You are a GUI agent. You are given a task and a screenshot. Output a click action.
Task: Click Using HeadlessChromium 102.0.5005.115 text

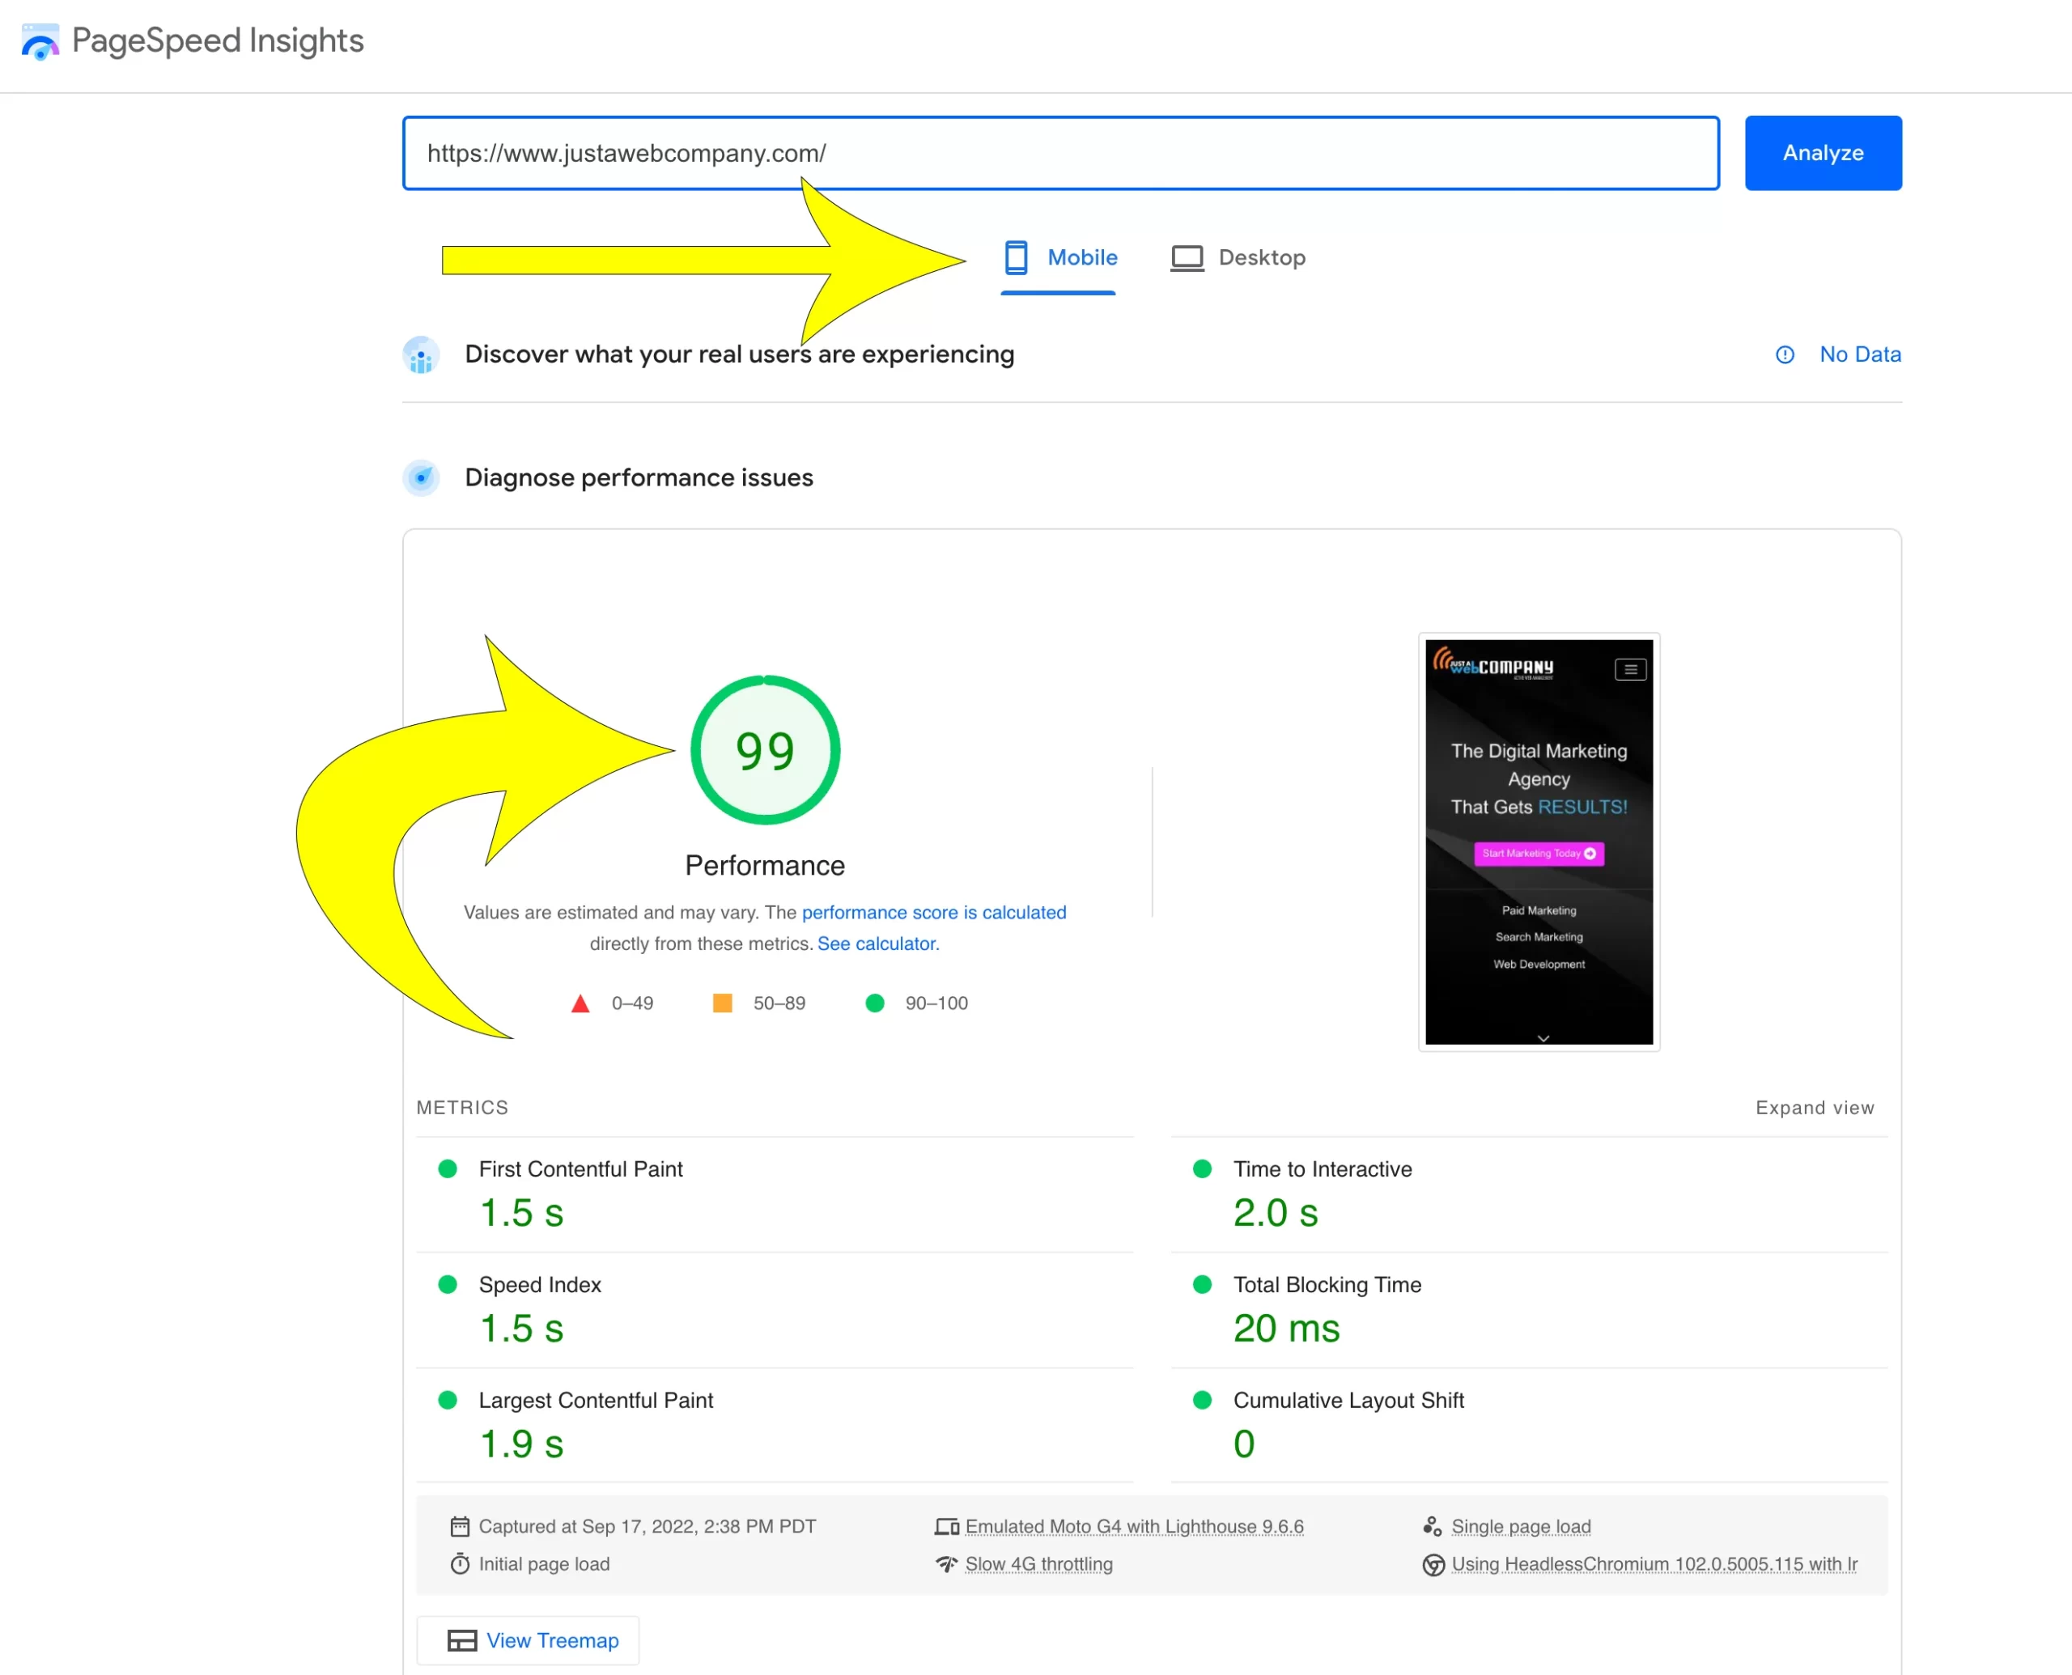1654,1564
